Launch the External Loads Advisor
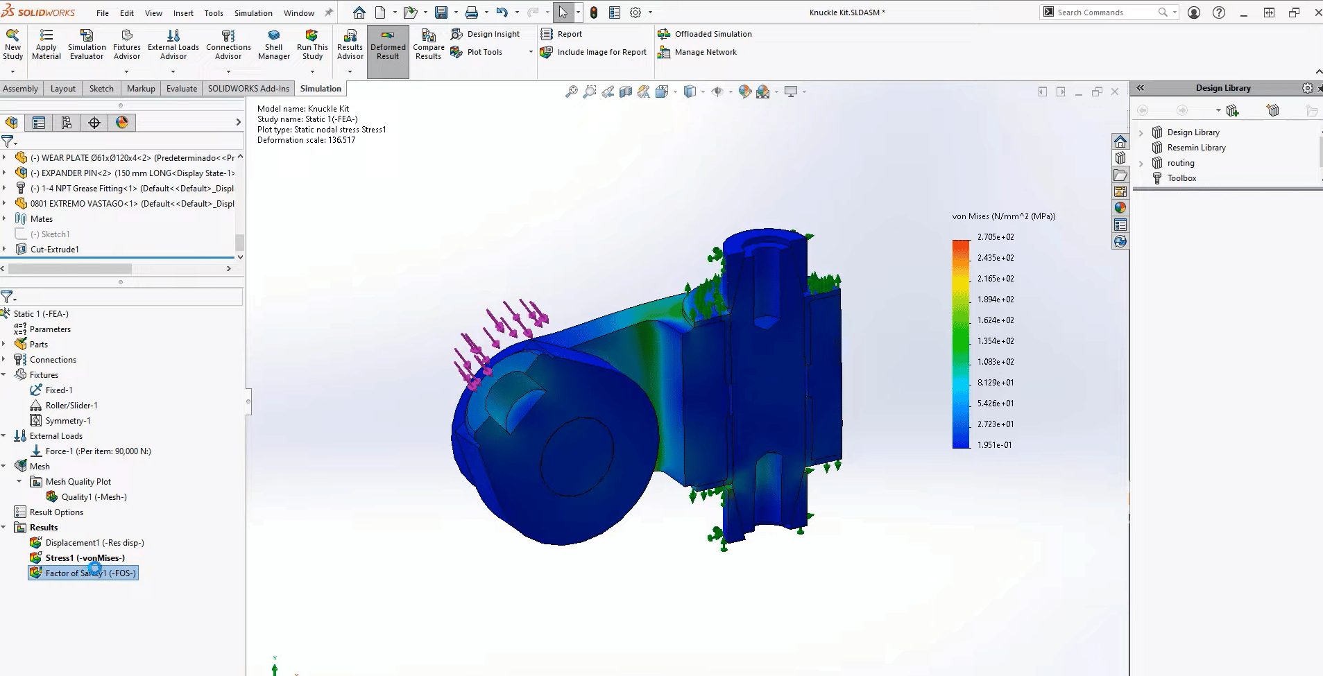Image resolution: width=1323 pixels, height=676 pixels. (x=173, y=44)
